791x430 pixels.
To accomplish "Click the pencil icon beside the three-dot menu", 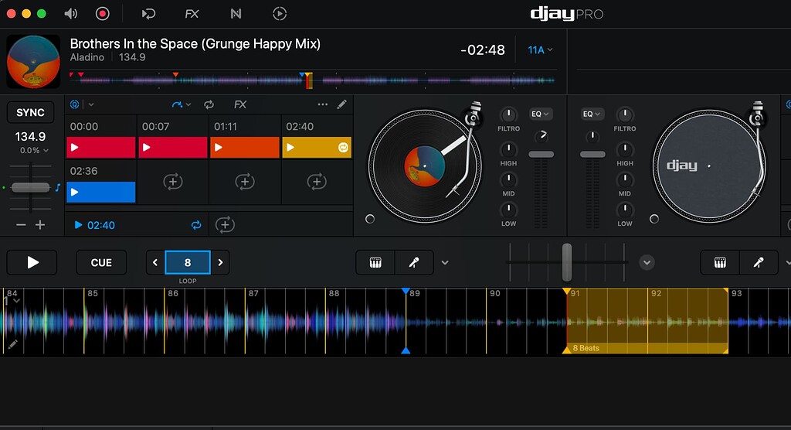I will (x=342, y=104).
